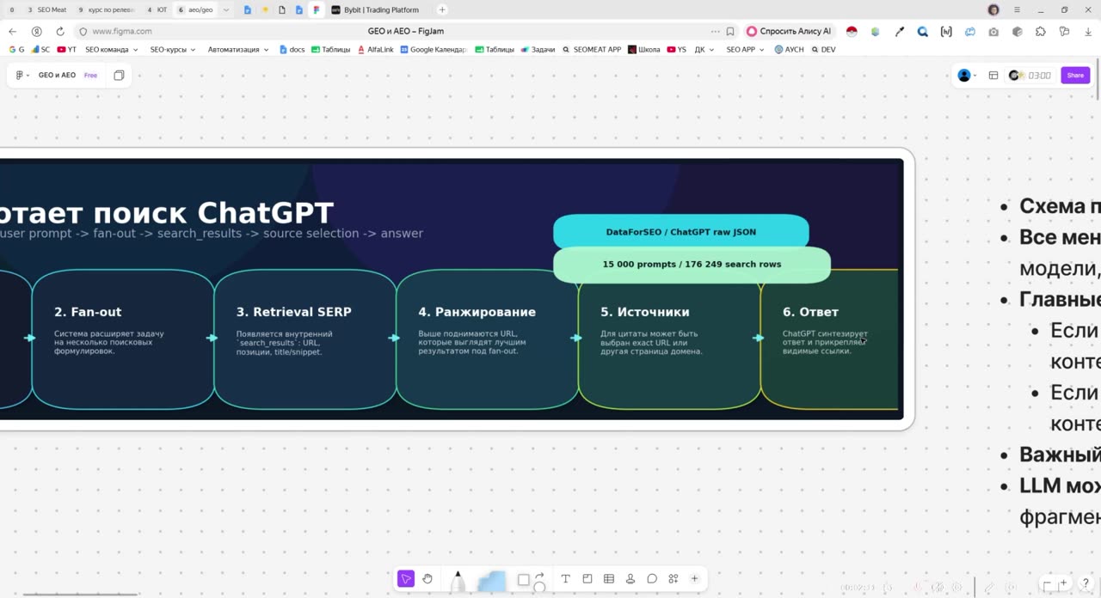This screenshot has width=1101, height=598.
Task: Open the AlfaLink bookmark
Action: click(374, 50)
